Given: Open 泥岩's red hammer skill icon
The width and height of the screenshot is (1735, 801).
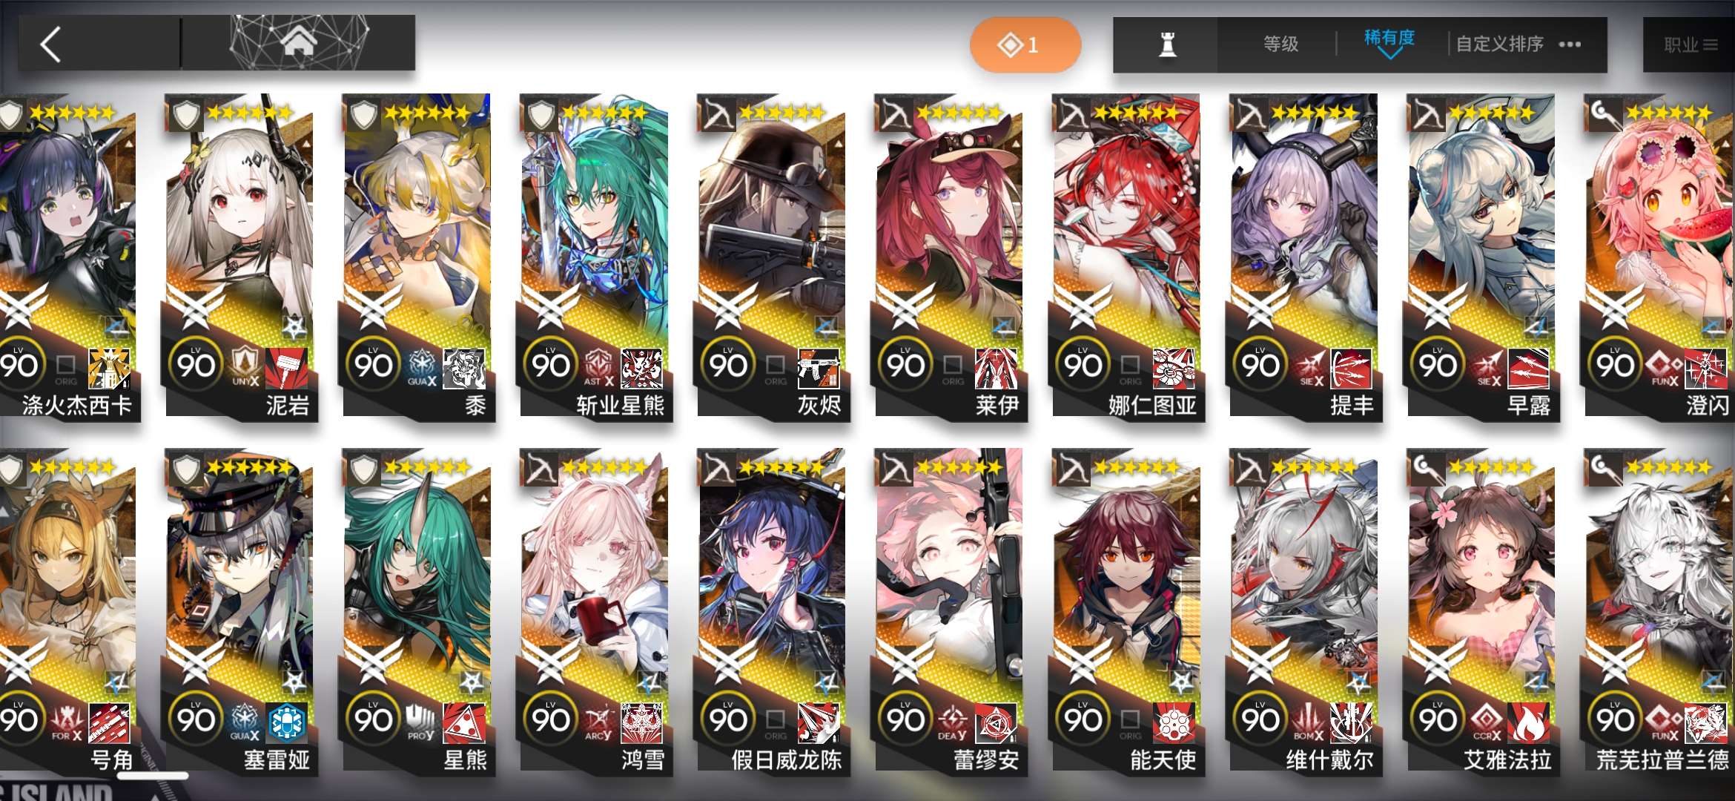Looking at the screenshot, I should coord(286,368).
